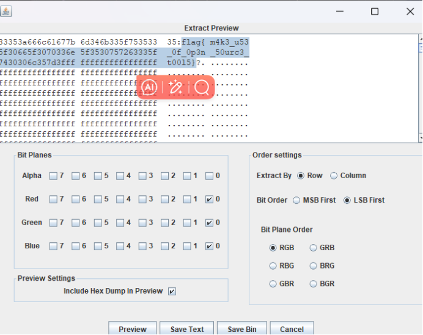Enable Alpha bit plane 2
Image resolution: width=423 pixels, height=335 pixels.
tap(164, 176)
